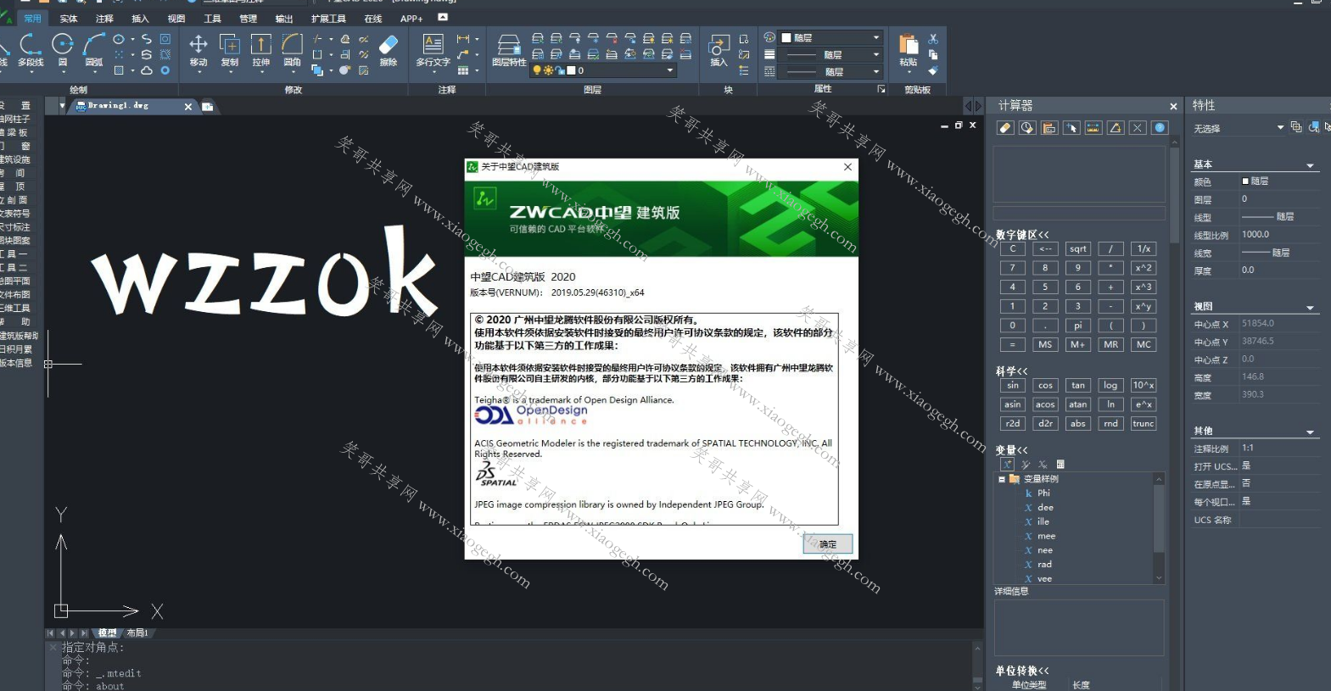Click the MC memory clear button
Viewport: 1331px width, 691px height.
1144,345
